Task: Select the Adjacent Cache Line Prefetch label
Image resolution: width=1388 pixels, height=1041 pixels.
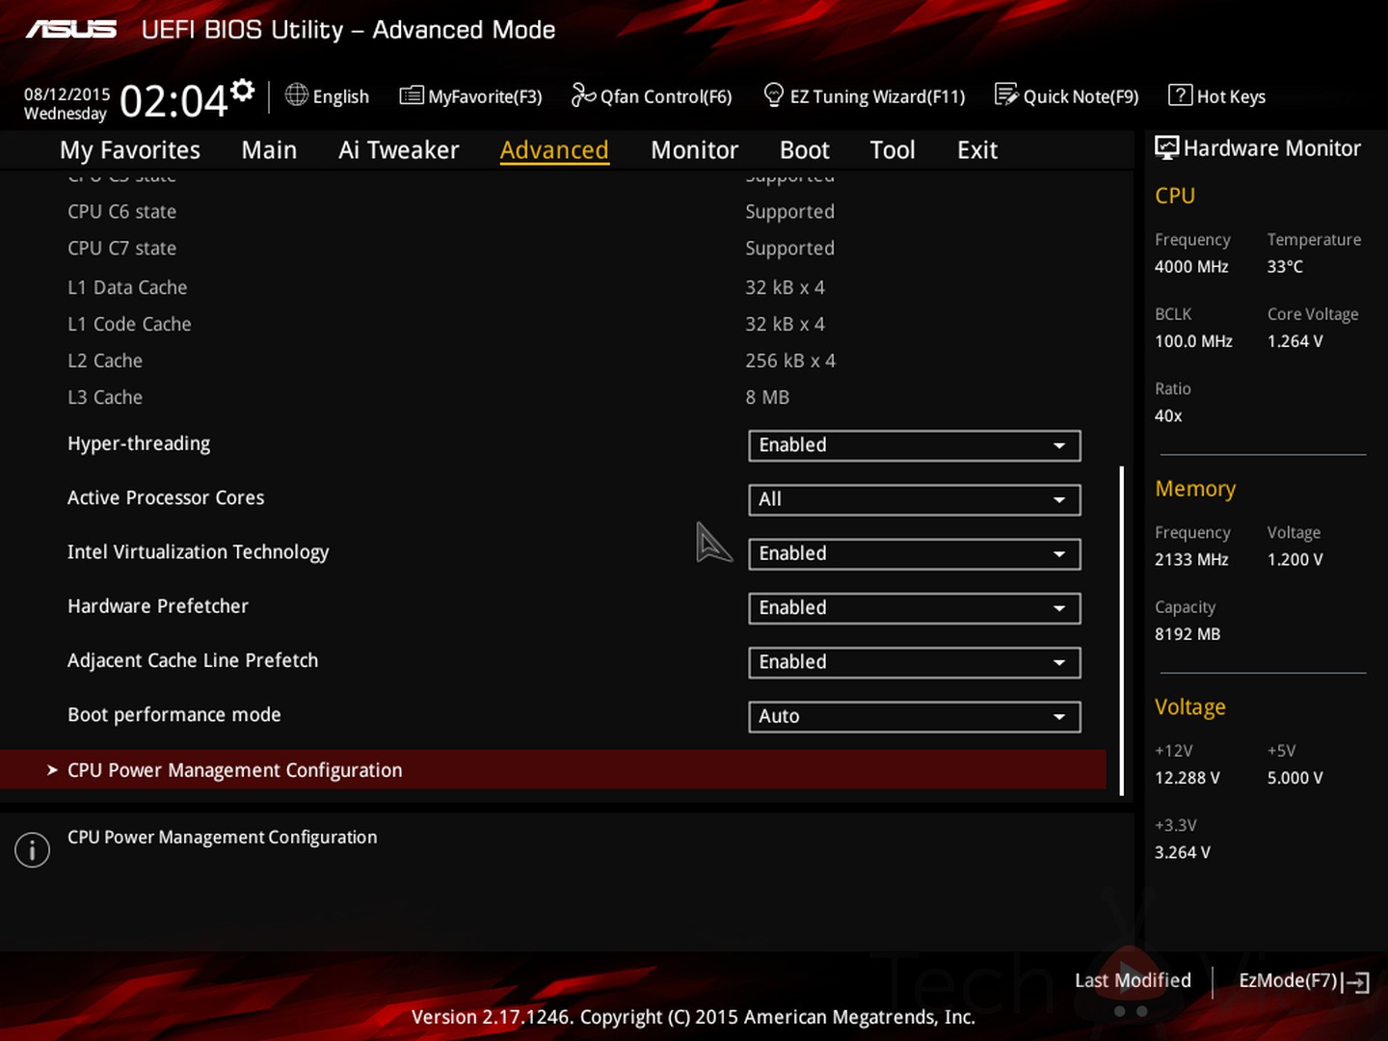Action: point(193,660)
